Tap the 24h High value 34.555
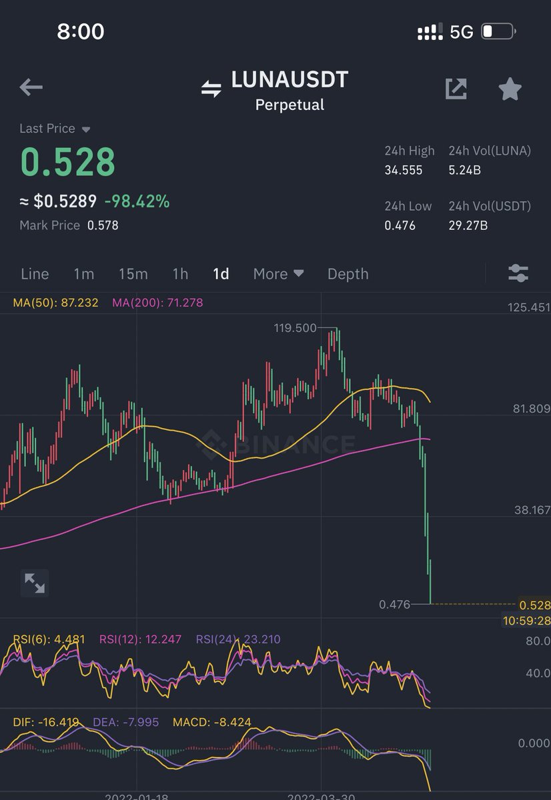The height and width of the screenshot is (800, 551). [403, 170]
